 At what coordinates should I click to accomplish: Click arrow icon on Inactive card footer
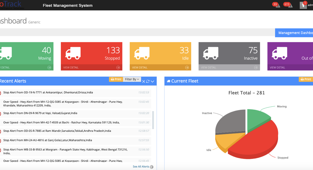click(256, 67)
